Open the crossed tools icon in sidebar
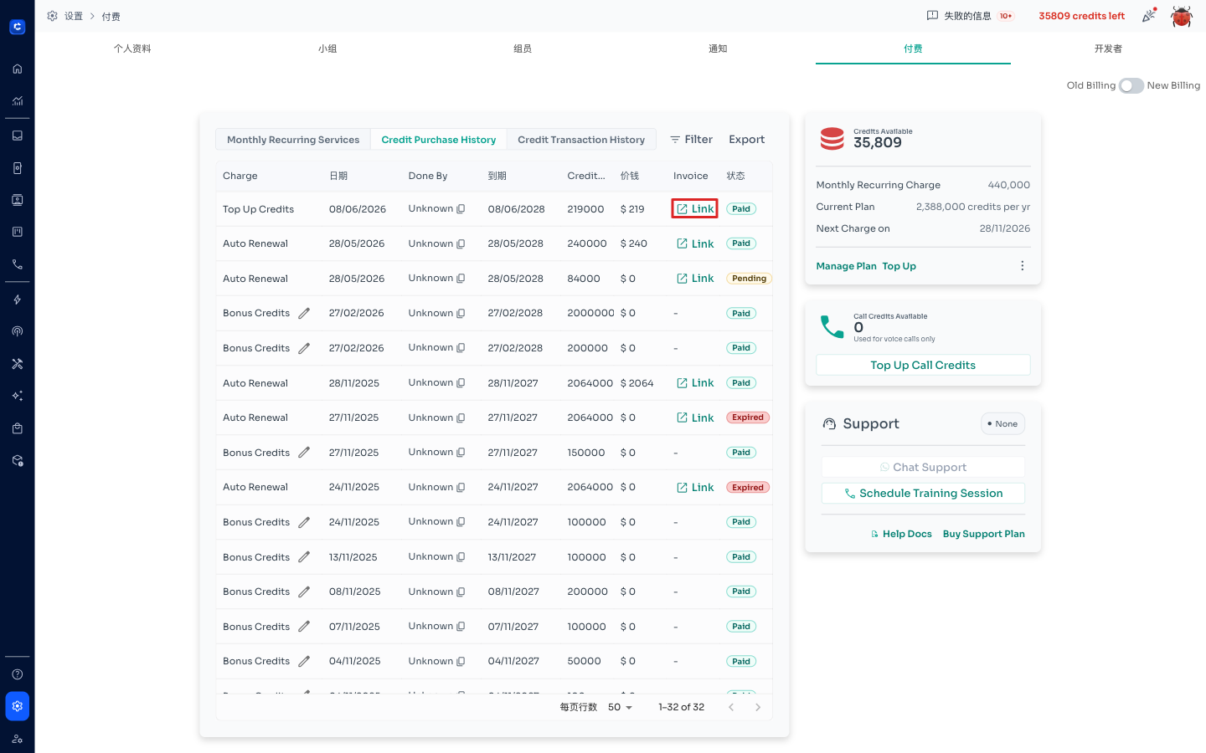Screen dimensions: 1206x753 (x=17, y=364)
